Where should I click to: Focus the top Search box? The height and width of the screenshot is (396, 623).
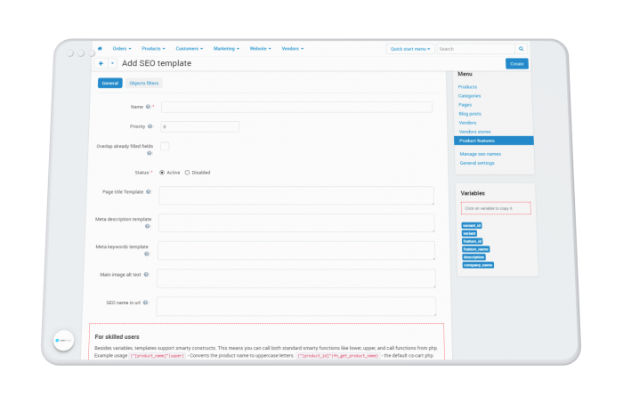[x=475, y=49]
